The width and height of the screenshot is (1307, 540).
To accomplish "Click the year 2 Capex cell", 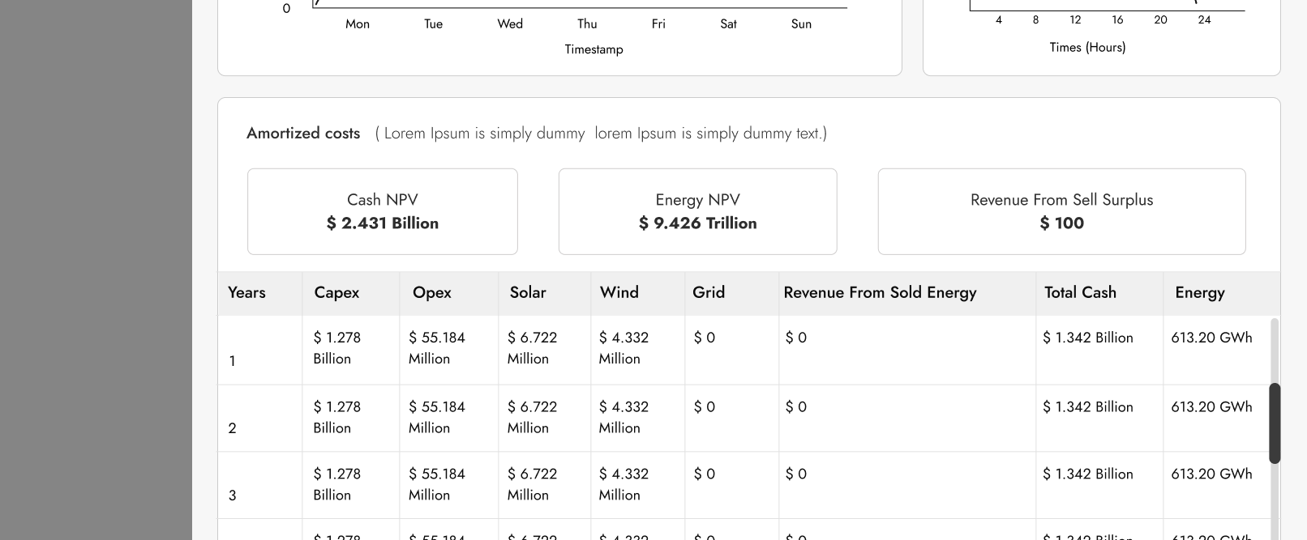I will [x=337, y=417].
